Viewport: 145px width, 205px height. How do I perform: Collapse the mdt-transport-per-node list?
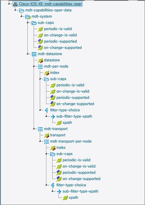point(40,141)
